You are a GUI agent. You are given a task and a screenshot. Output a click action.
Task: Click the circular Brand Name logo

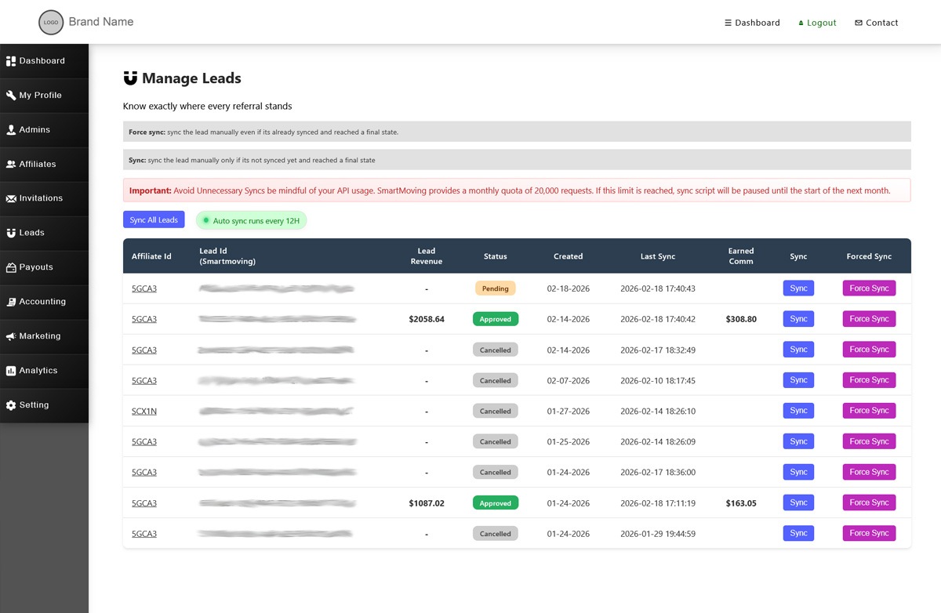(50, 22)
